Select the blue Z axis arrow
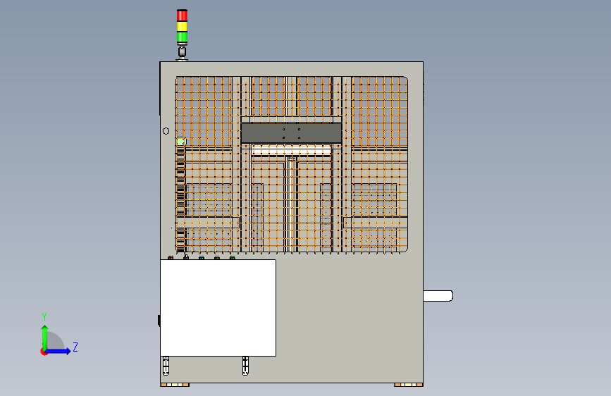 point(58,351)
